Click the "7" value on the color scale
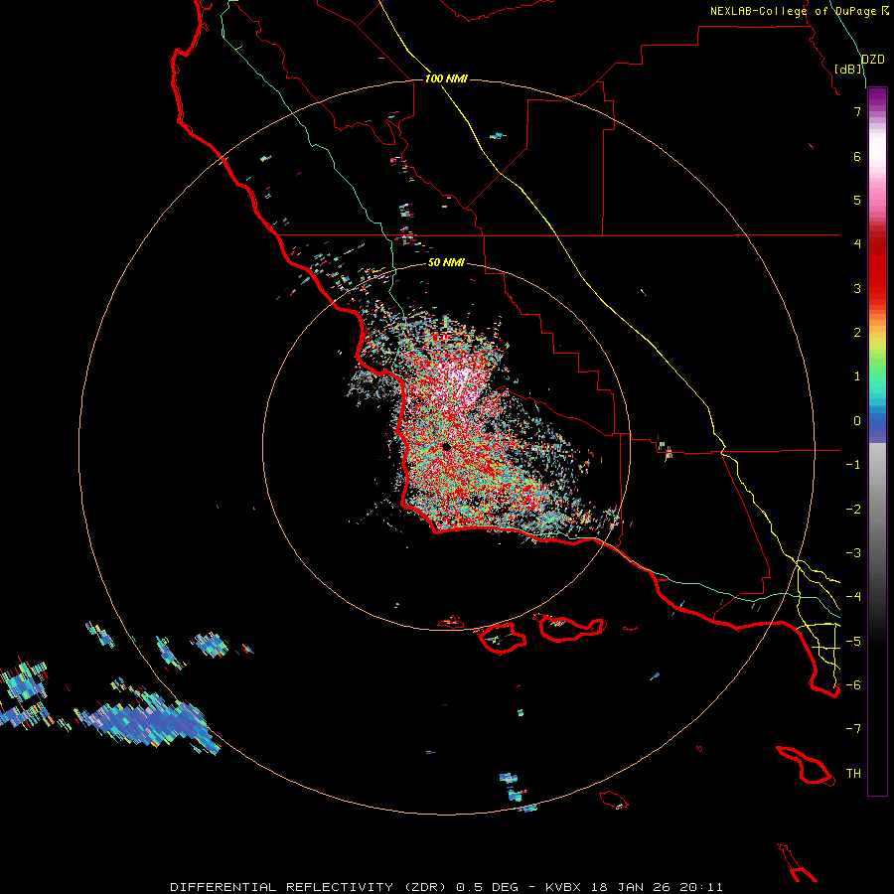894x894 pixels. pyautogui.click(x=857, y=111)
